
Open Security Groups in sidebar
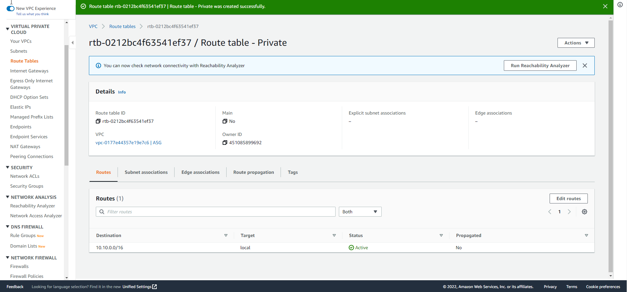[x=27, y=186]
